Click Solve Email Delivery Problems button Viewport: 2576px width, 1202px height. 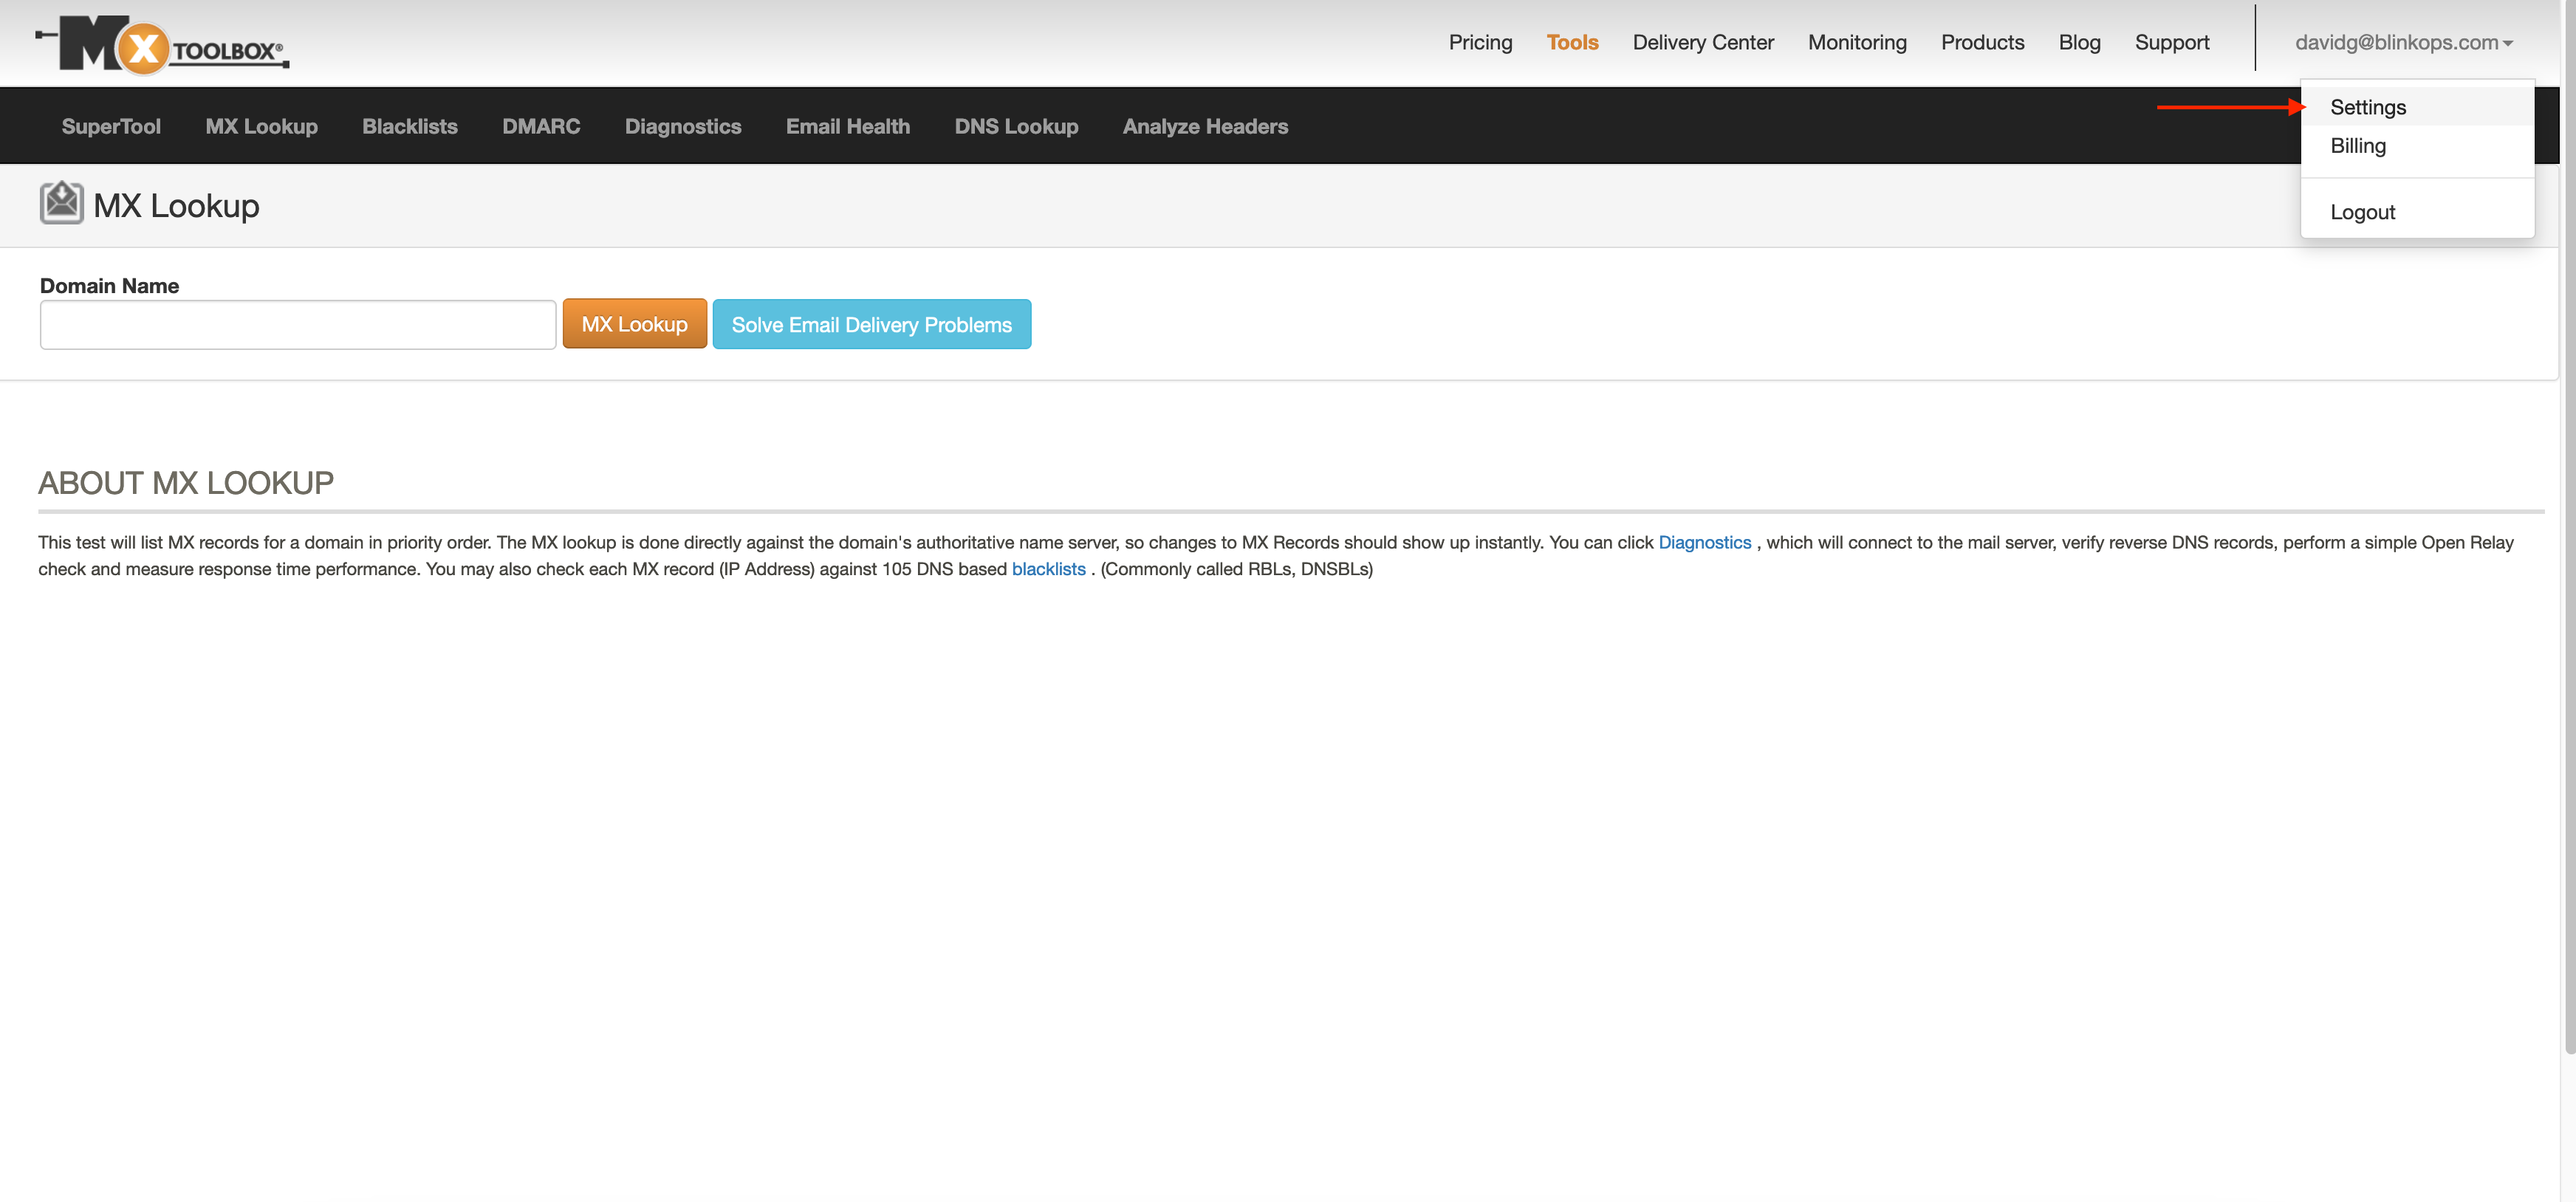point(871,324)
